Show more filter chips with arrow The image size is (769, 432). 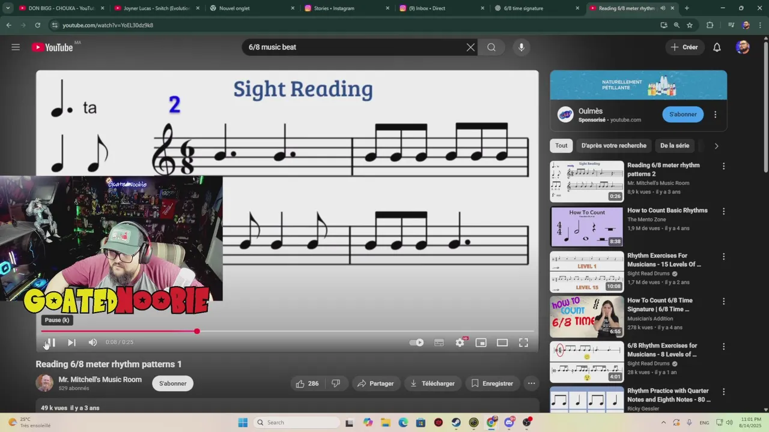[716, 146]
